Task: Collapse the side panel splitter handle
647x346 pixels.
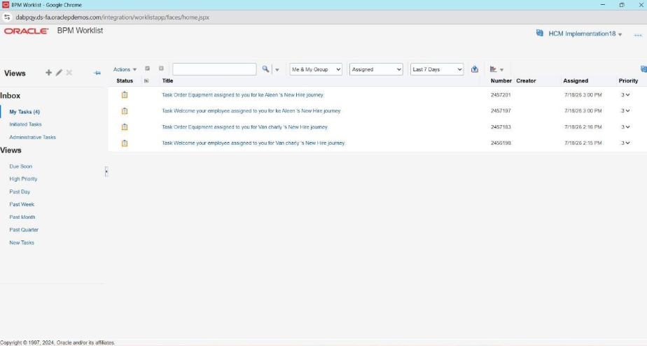Action: pos(106,171)
